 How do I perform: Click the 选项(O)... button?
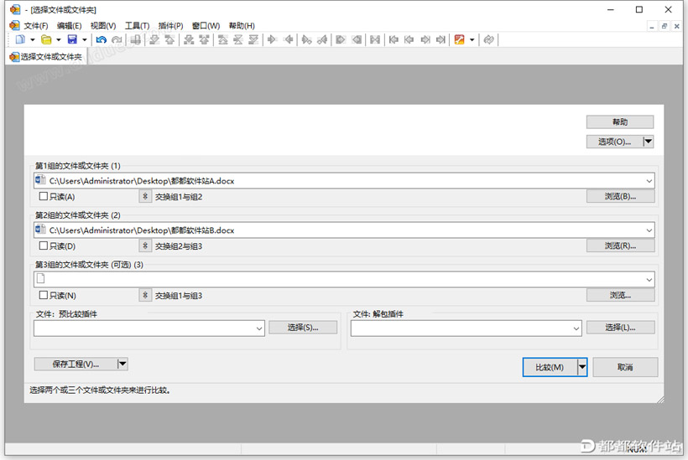615,142
